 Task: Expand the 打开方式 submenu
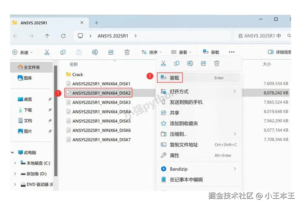pyautogui.click(x=199, y=92)
